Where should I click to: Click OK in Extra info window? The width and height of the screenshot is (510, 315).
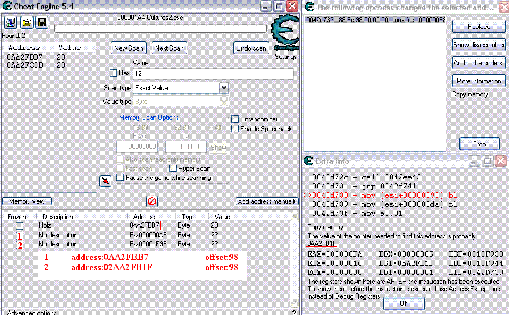click(x=404, y=303)
